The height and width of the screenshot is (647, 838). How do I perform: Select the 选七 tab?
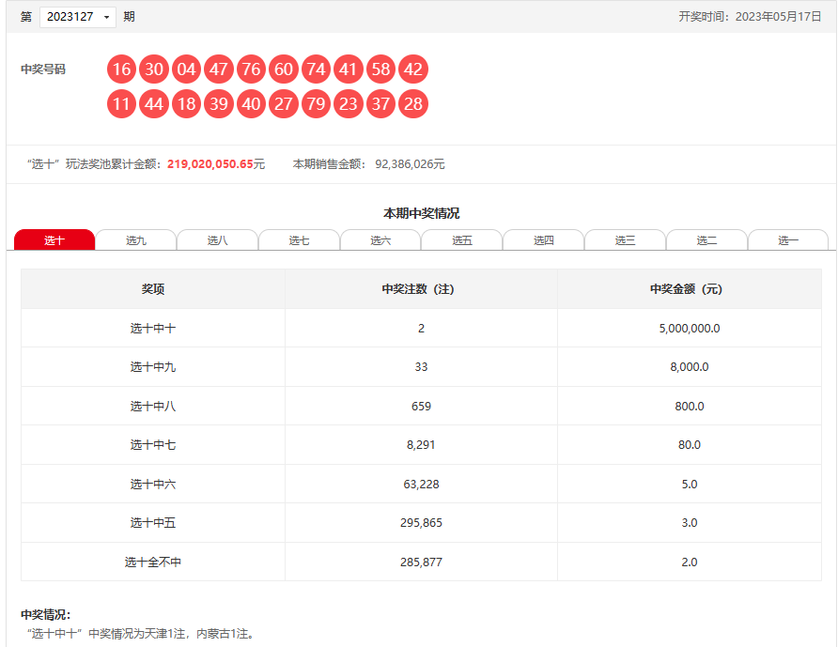[299, 240]
